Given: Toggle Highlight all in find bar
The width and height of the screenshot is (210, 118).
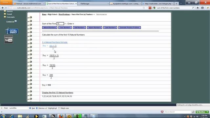Looking at the screenshot, I should click(x=51, y=108).
